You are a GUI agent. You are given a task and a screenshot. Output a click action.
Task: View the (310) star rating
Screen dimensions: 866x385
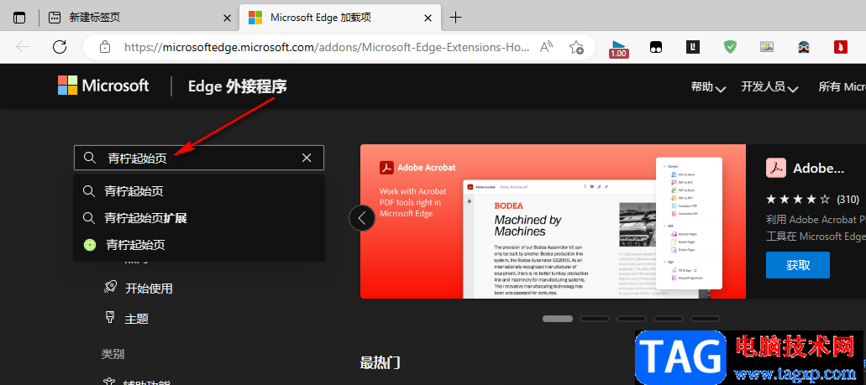(812, 199)
